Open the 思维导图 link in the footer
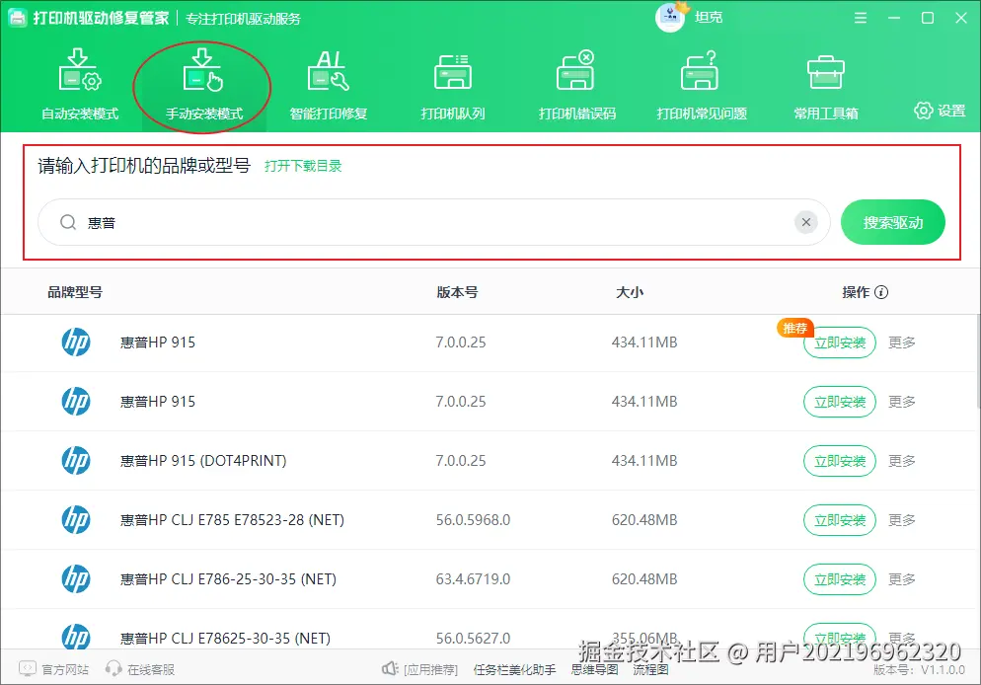 (594, 670)
